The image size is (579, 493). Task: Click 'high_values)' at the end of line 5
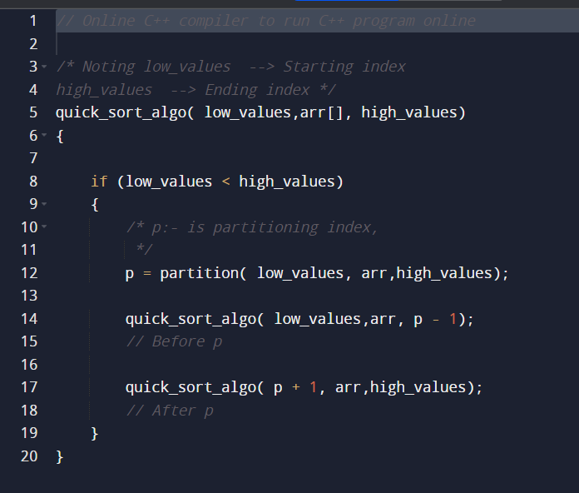click(413, 112)
